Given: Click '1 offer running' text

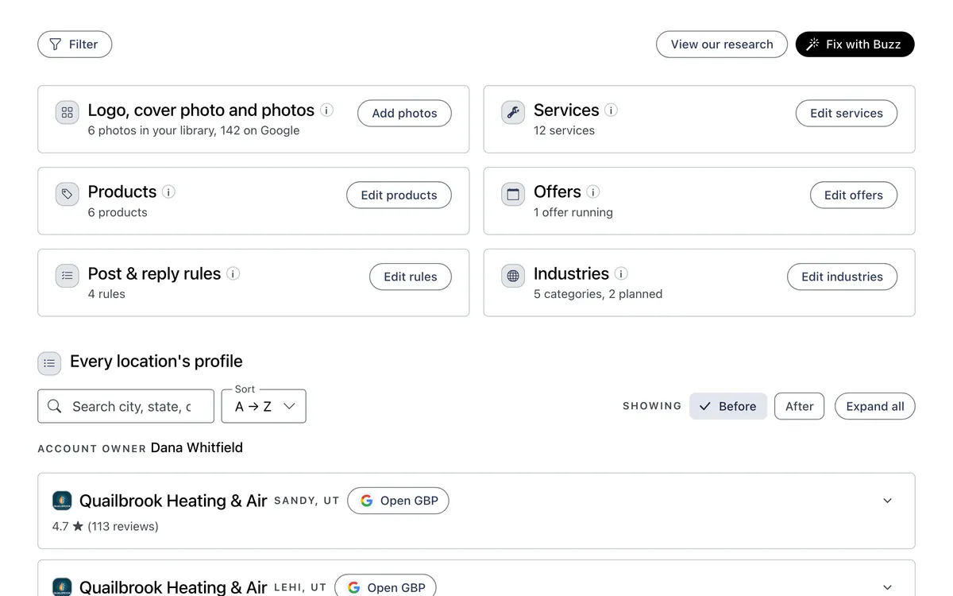Looking at the screenshot, I should 573,212.
